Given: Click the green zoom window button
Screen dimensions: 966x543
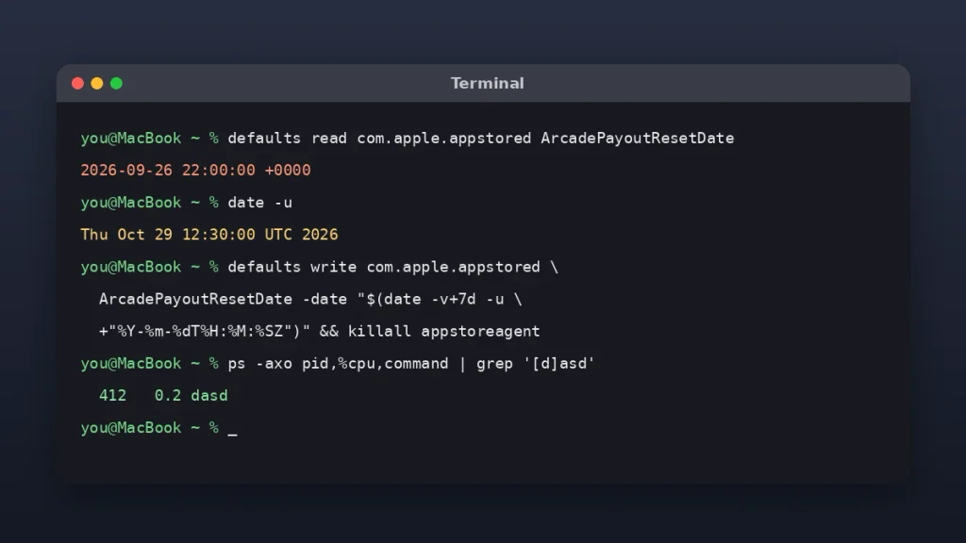Looking at the screenshot, I should click(x=116, y=83).
